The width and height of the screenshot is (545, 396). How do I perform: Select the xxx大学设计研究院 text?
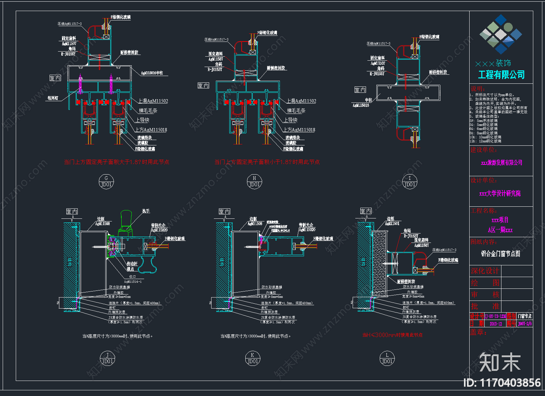(x=500, y=193)
